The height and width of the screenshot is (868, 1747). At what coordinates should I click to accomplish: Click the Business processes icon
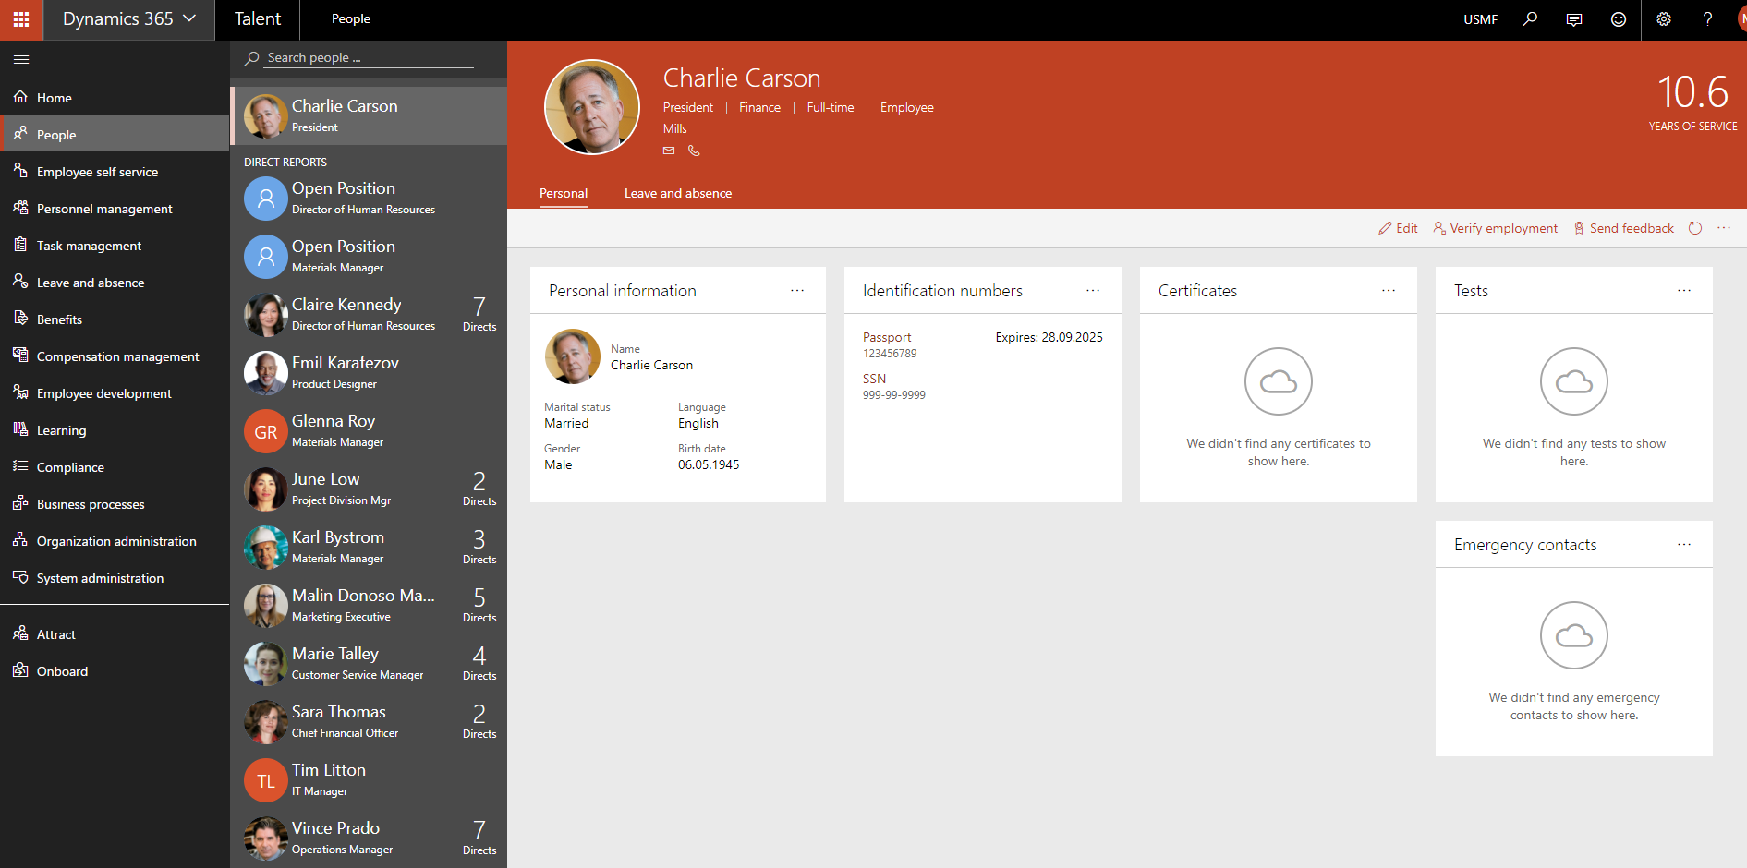(x=20, y=503)
